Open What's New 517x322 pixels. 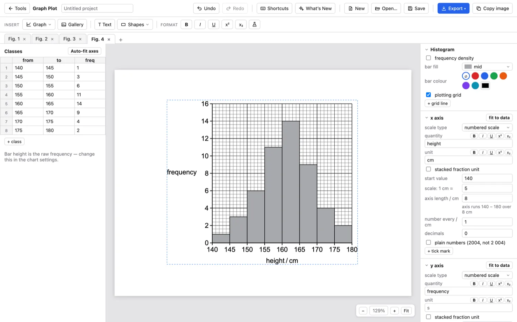click(x=315, y=8)
